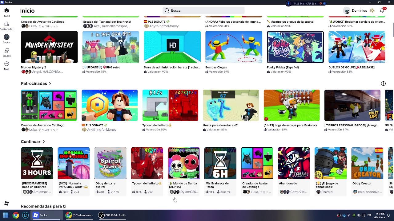Viewport: 394px width, 221px height.
Task: Open the RNG retro game thumbnail
Action: tap(111, 47)
